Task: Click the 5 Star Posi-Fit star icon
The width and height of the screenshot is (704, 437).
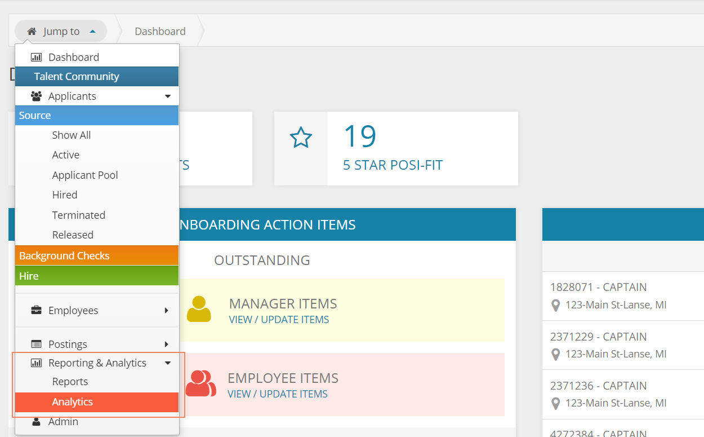Action: pyautogui.click(x=301, y=138)
